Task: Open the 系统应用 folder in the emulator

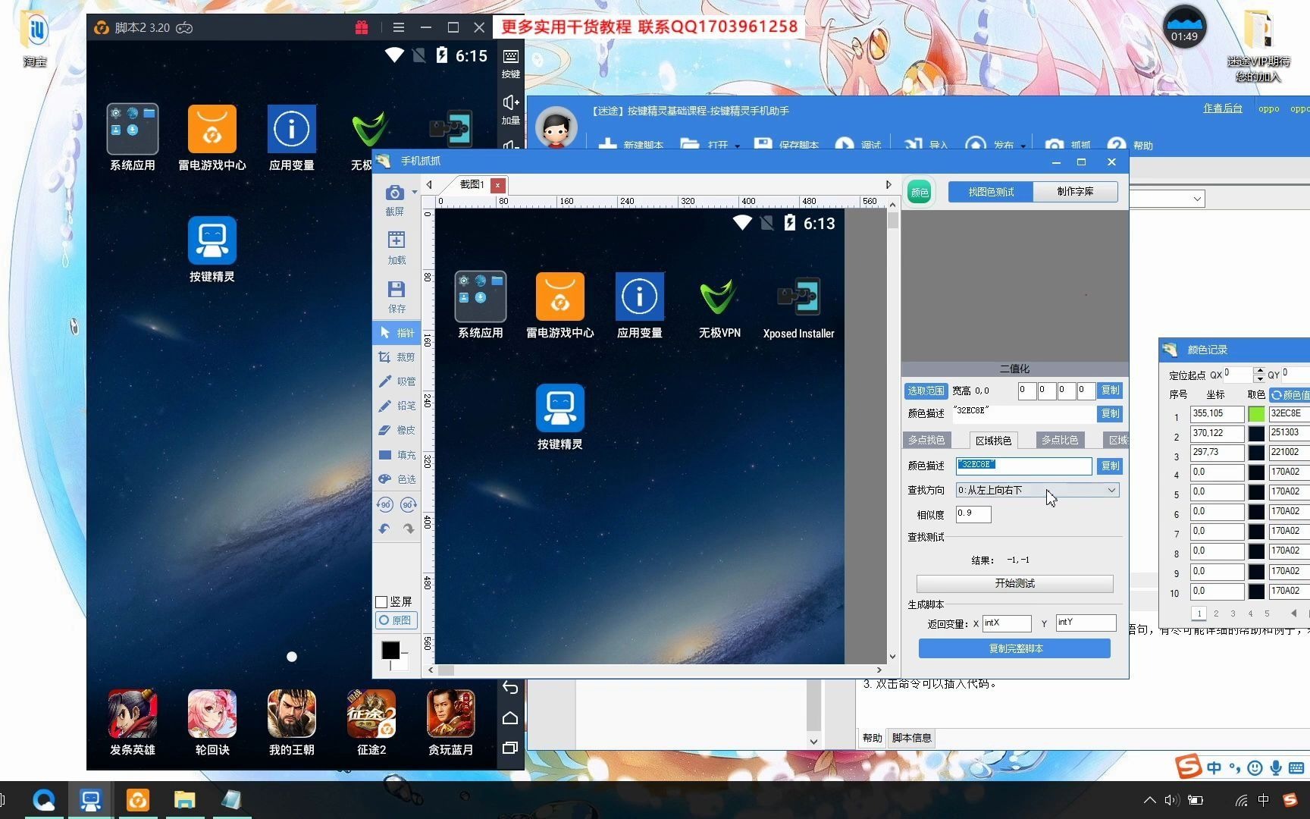Action: (x=133, y=138)
